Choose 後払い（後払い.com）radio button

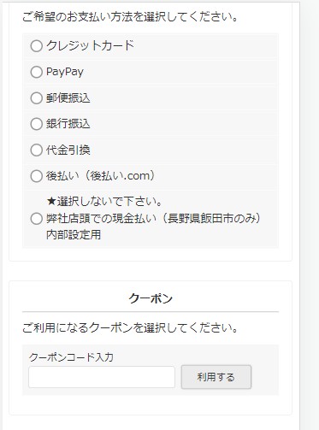coord(37,176)
